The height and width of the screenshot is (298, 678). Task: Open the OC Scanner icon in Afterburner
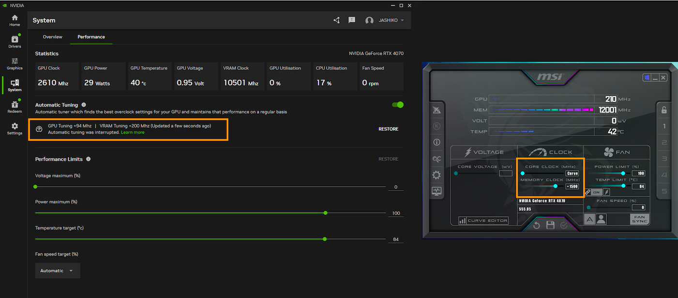pos(437,159)
